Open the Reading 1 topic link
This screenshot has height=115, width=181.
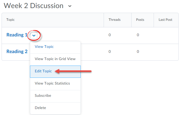17,35
